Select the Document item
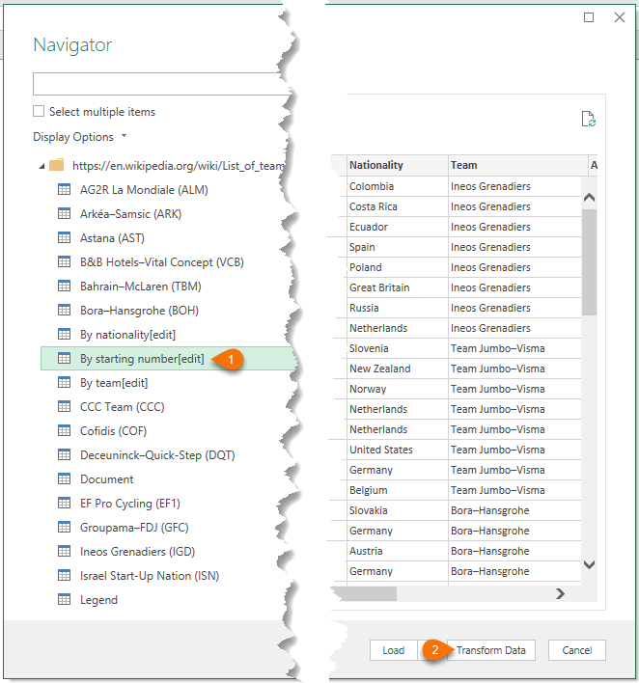Viewport: 639px width, 683px height. (x=107, y=479)
